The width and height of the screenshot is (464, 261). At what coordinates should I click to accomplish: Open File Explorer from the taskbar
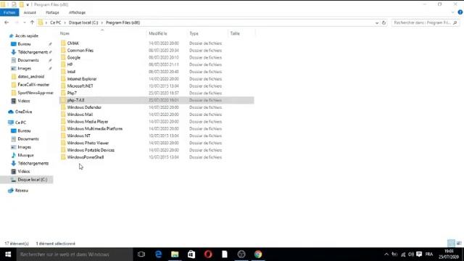coord(175,254)
